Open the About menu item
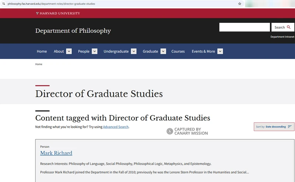This screenshot has width=295, height=182. 59,51
